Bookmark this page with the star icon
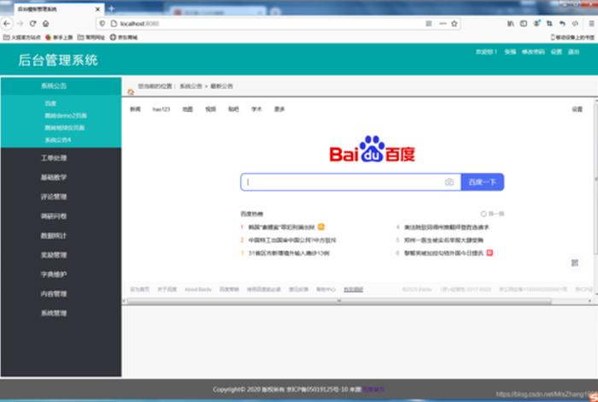Viewport: 598px width, 402px height. point(454,24)
